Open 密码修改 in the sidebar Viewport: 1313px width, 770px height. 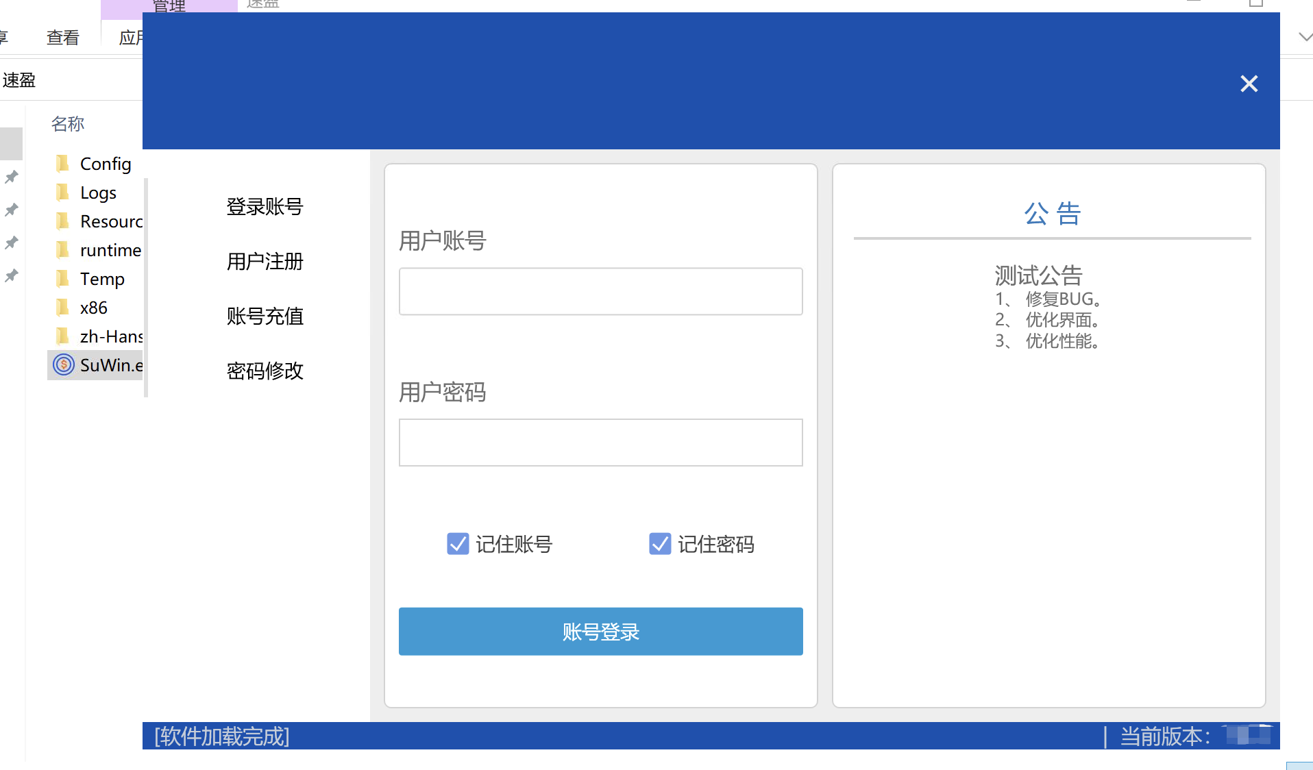[x=265, y=371]
